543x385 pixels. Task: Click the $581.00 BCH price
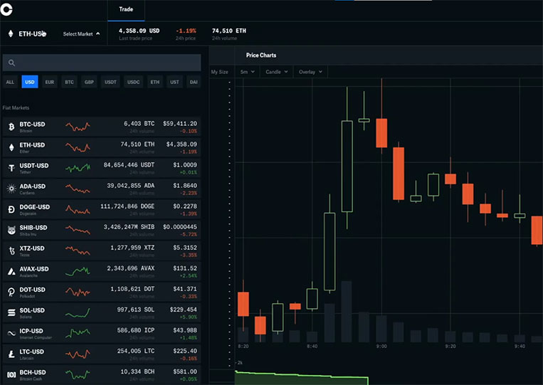click(185, 371)
